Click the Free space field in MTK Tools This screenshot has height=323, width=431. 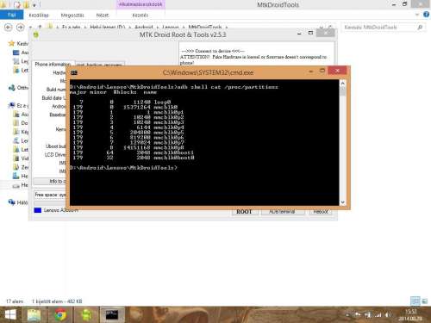pos(50,195)
